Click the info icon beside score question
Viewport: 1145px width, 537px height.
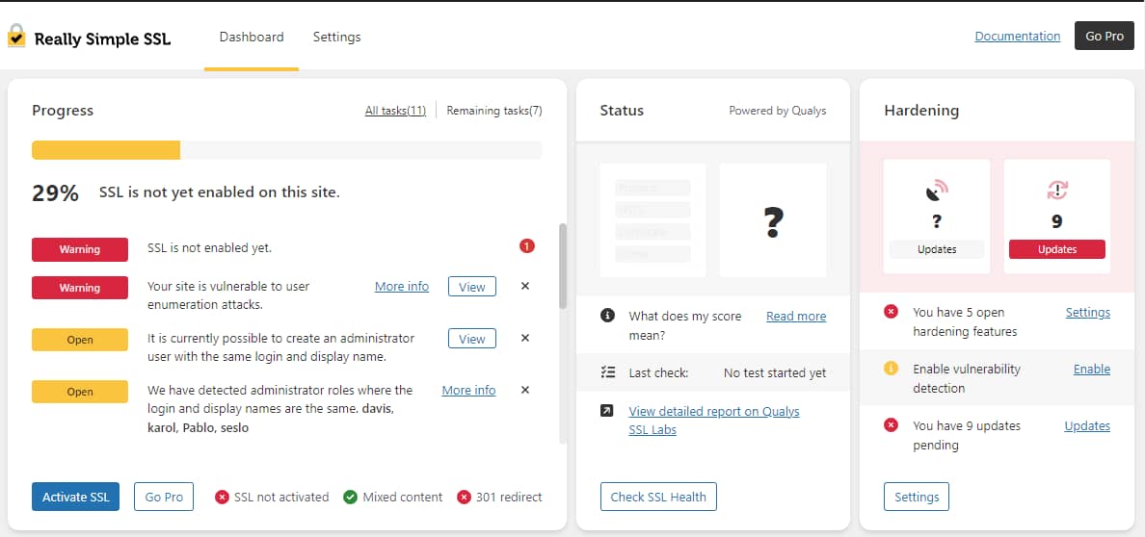click(x=607, y=316)
